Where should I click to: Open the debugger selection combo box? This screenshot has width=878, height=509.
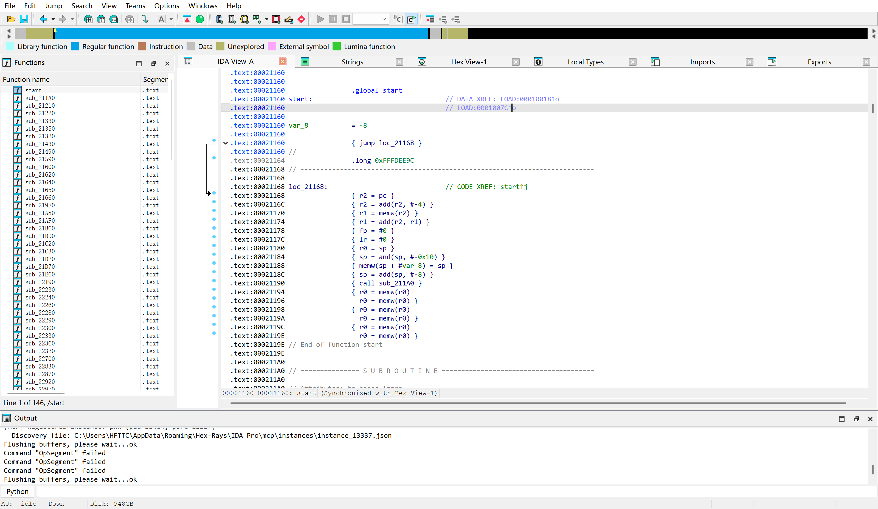pos(371,19)
